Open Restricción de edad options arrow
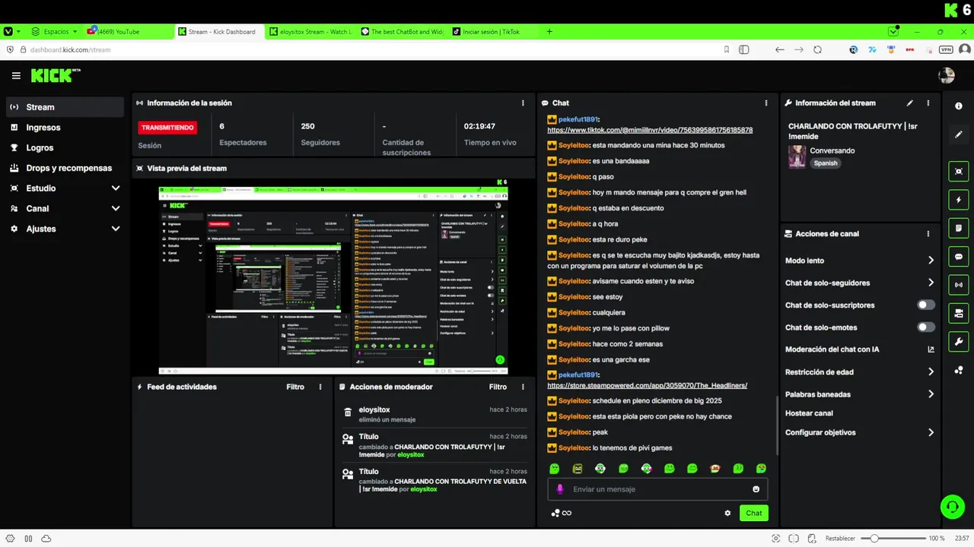The height and width of the screenshot is (547, 974). [x=931, y=372]
